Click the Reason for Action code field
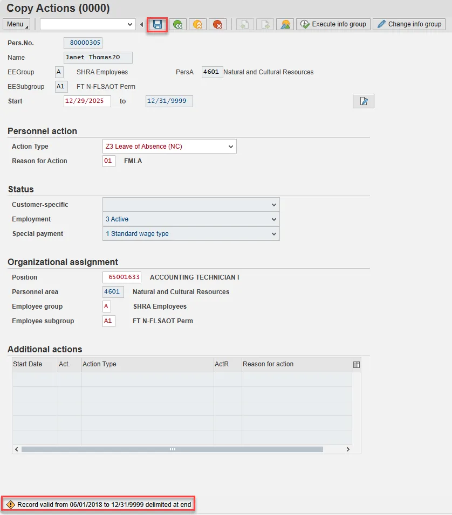 (108, 161)
